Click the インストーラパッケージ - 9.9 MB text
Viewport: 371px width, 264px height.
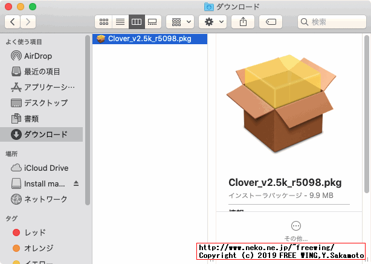click(x=281, y=196)
